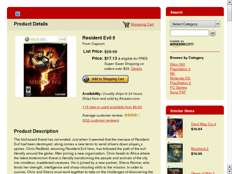Click the search text input field

coord(189,33)
